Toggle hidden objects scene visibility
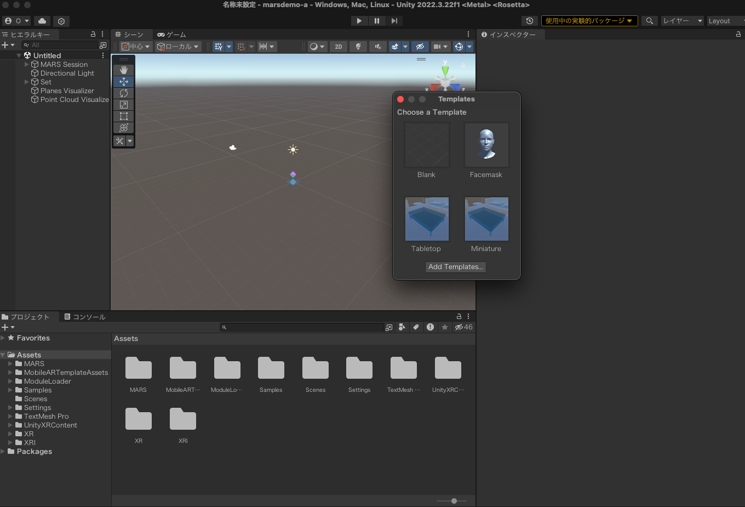Screen dimensions: 745x507 pyautogui.click(x=420, y=47)
